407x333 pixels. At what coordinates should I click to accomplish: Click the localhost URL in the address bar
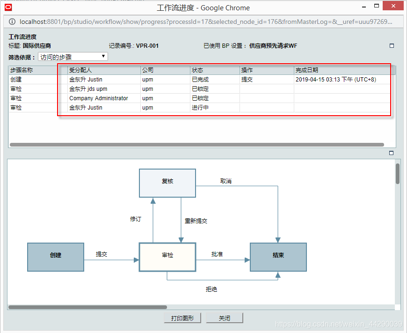206,22
